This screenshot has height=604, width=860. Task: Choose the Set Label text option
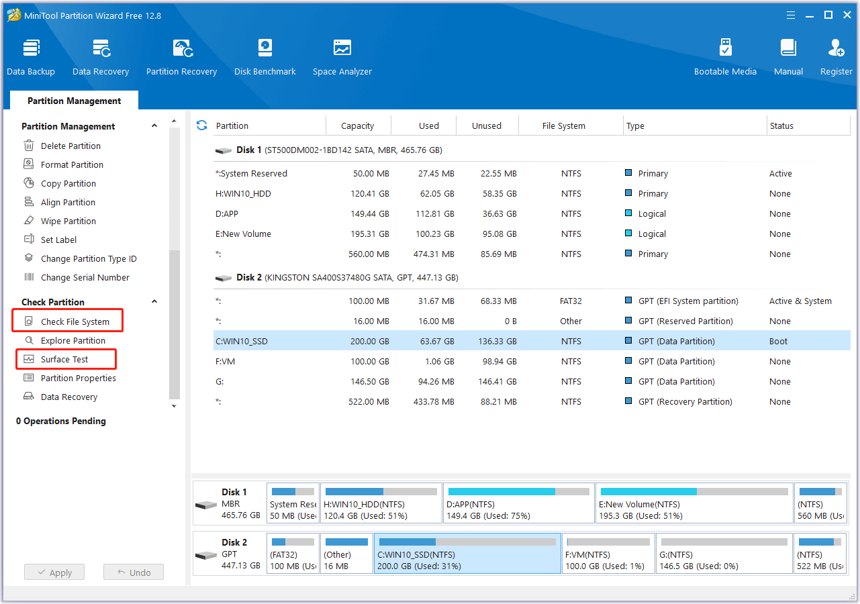click(x=59, y=240)
